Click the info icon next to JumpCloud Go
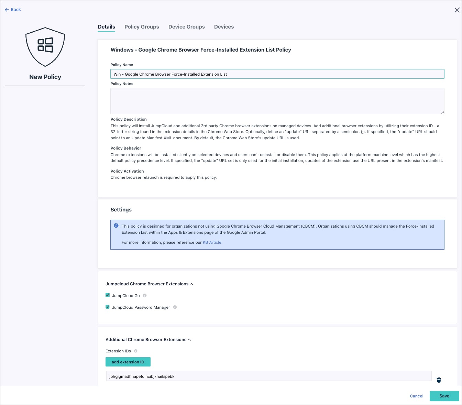 [145, 296]
